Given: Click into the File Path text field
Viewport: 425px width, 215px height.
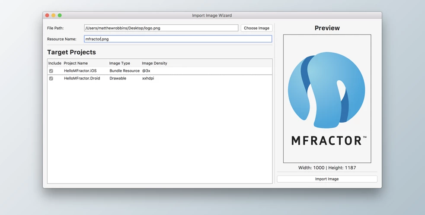Looking at the screenshot, I should 161,28.
